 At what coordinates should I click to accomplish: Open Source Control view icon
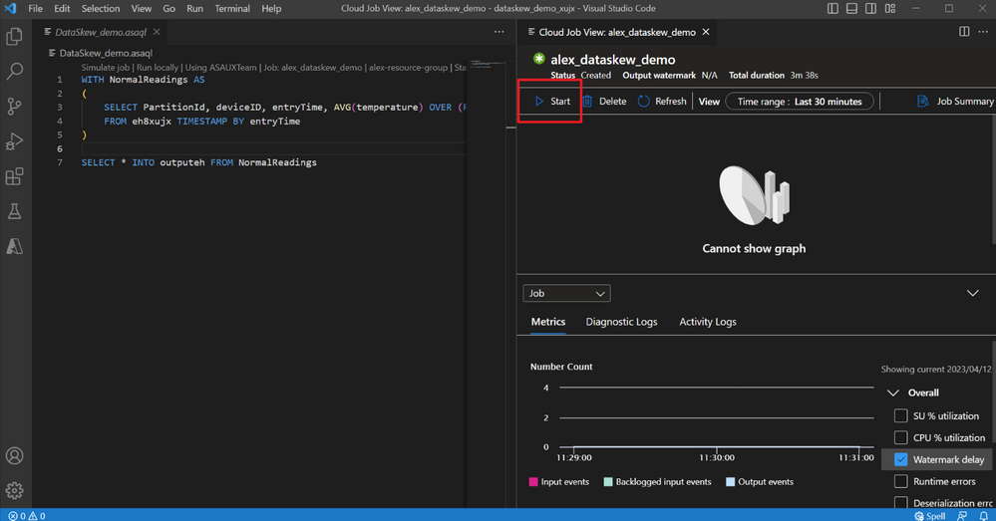[14, 106]
